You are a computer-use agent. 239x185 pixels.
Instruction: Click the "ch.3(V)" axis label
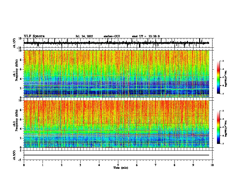click(x=14, y=155)
